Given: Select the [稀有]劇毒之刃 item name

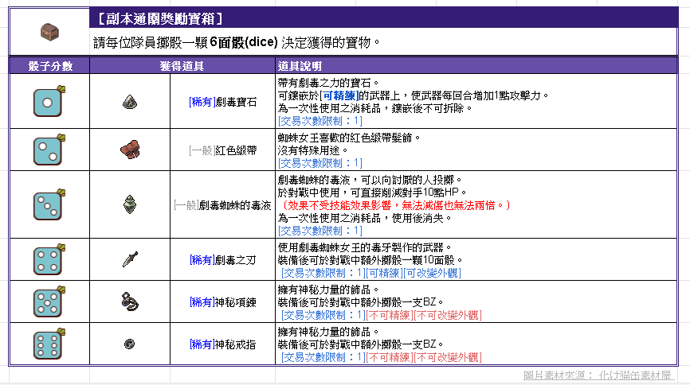Looking at the screenshot, I should point(222,260).
